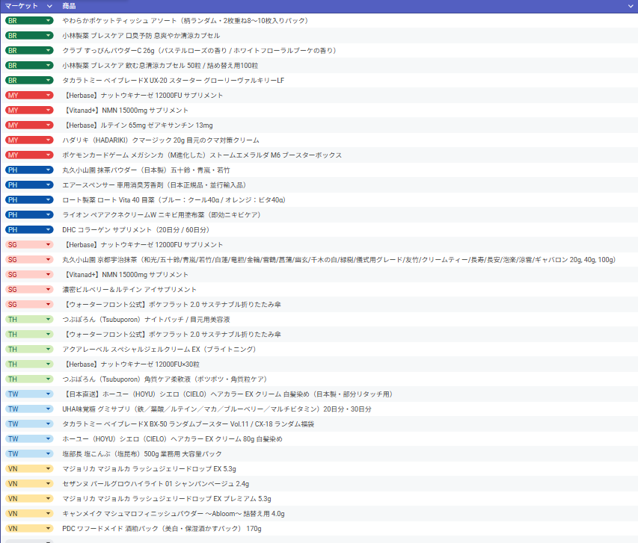Open TW chip arrow beside UHA味覚糖 グミサプリ row
This screenshot has width=638, height=543.
point(48,409)
